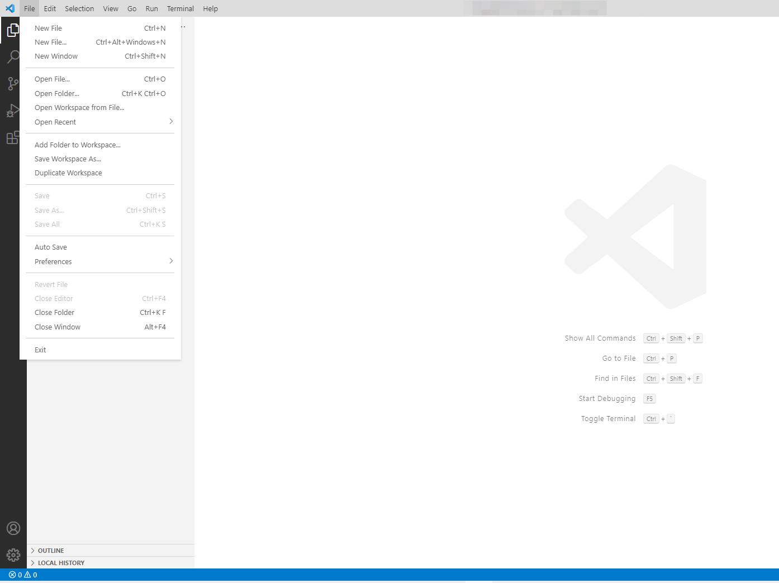Open the Help menu

(211, 8)
